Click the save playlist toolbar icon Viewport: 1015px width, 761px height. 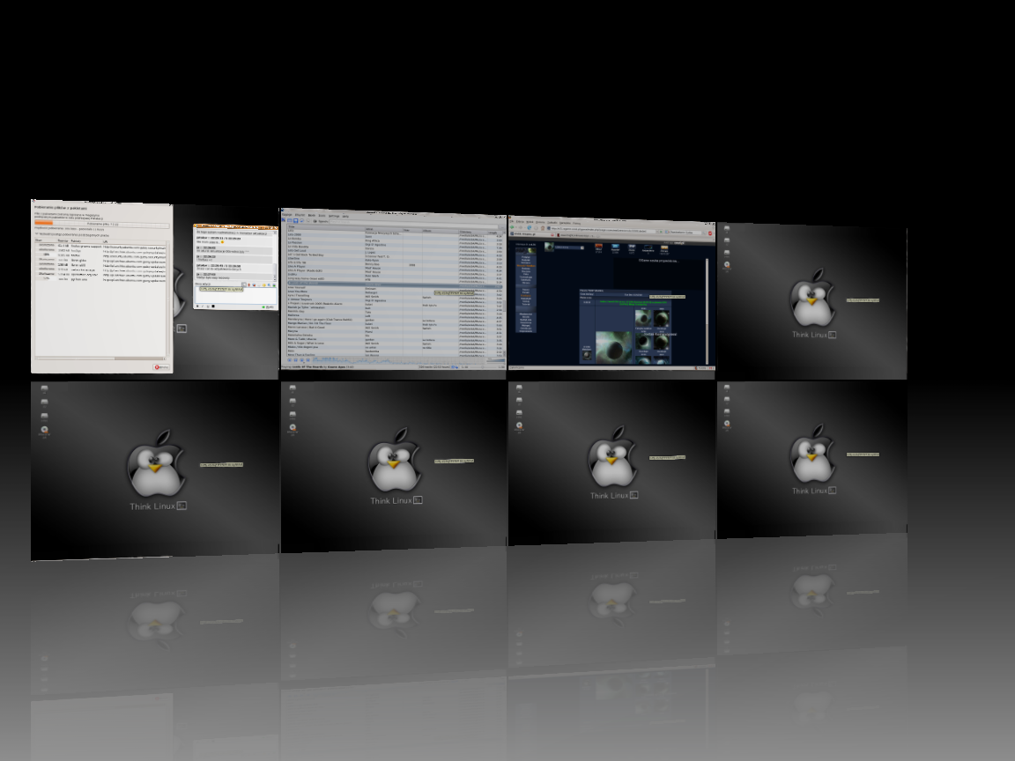pyautogui.click(x=296, y=221)
